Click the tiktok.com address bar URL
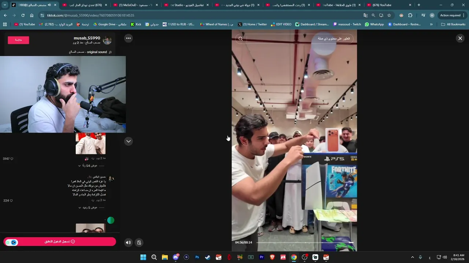The width and height of the screenshot is (469, 263). click(91, 15)
